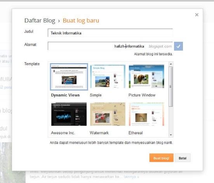This screenshot has width=214, height=183.
Task: Click the template list scroll up arrow
Action: (171, 64)
